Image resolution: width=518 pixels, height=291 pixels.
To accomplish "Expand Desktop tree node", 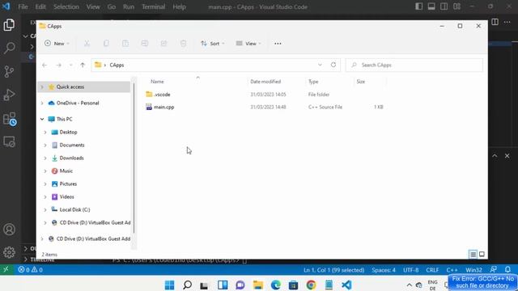I will coord(45,132).
